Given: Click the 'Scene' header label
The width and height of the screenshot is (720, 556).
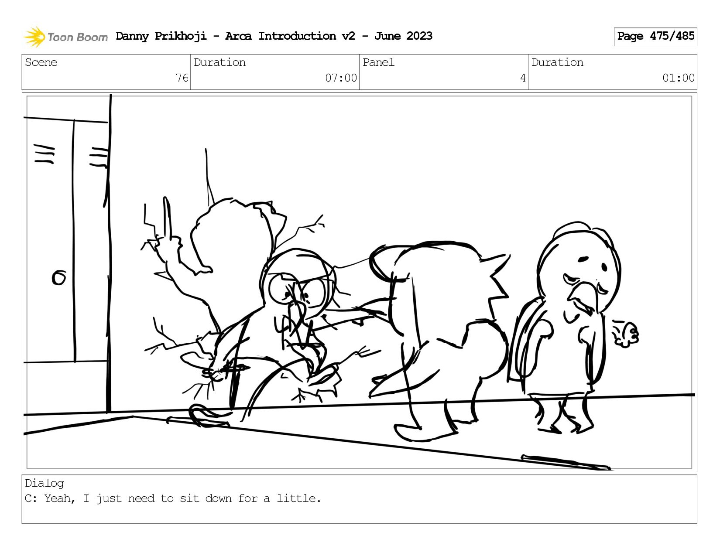Looking at the screenshot, I should coord(41,62).
